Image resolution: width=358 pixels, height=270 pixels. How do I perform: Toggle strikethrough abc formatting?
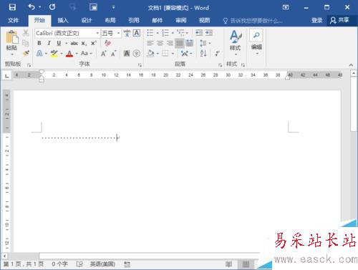pyautogui.click(x=74, y=43)
